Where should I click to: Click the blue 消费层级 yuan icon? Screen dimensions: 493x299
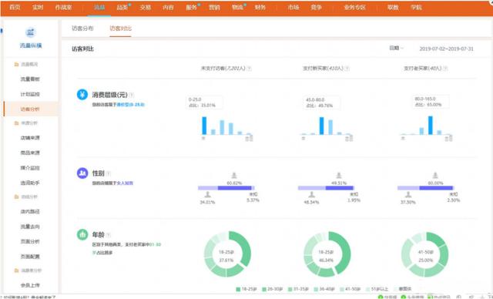tap(82, 94)
